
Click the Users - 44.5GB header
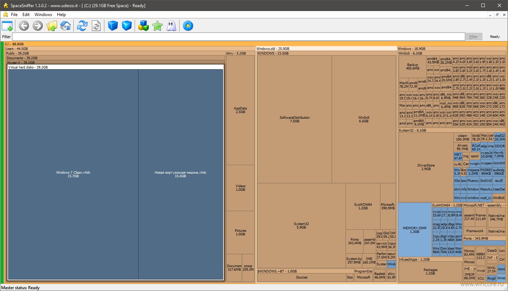130,48
